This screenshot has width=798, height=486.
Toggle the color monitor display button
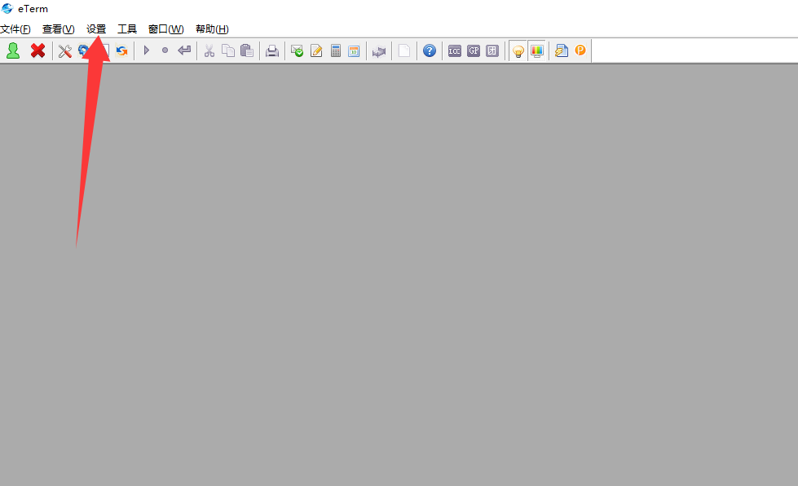pos(536,51)
